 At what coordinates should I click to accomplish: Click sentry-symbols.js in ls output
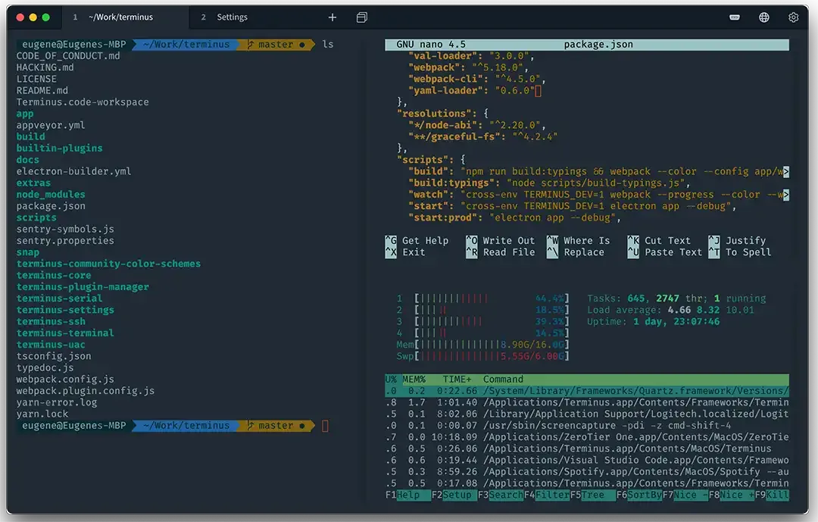[x=65, y=229]
